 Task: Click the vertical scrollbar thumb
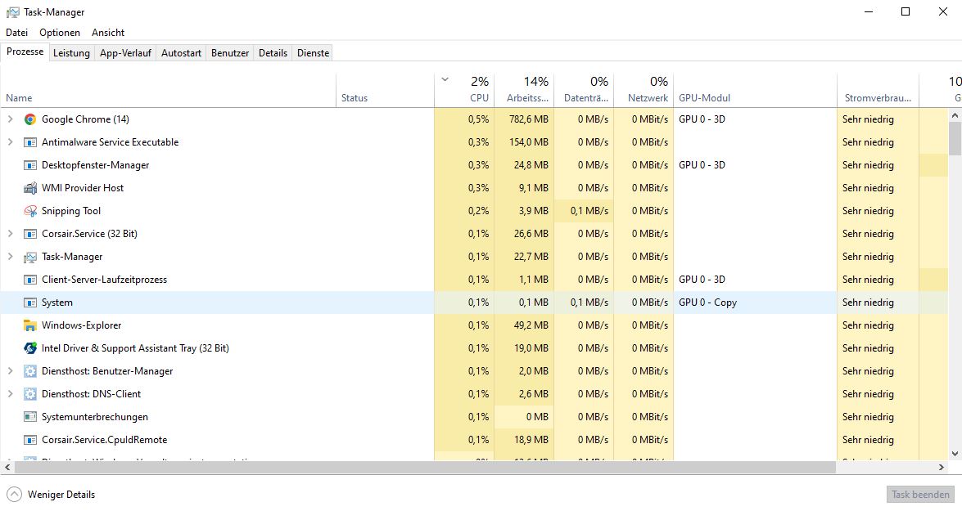(x=955, y=138)
